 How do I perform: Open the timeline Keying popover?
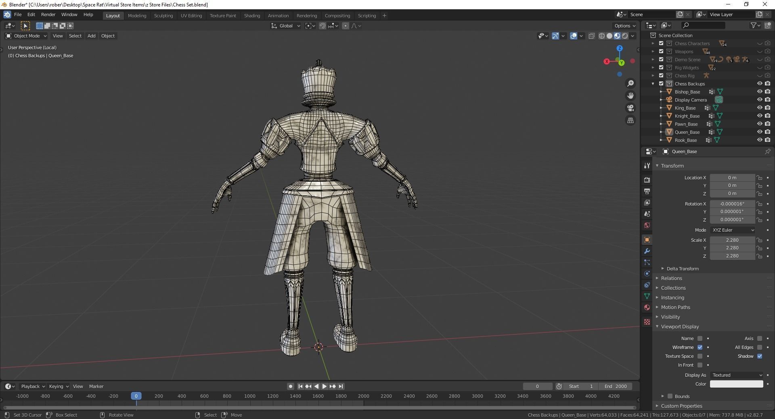tap(59, 386)
